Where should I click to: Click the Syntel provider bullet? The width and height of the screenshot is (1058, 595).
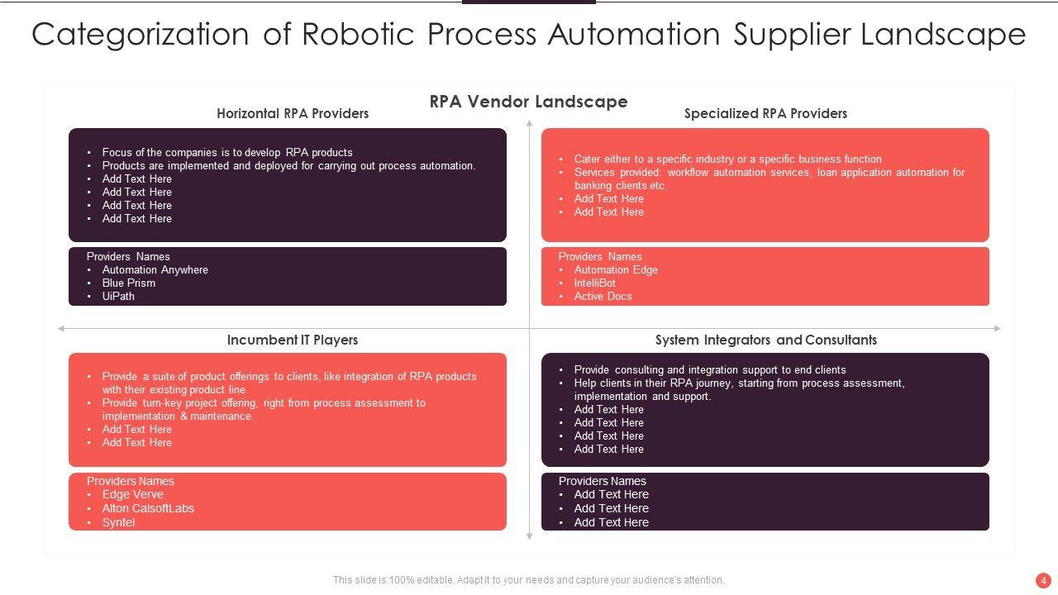click(x=118, y=522)
